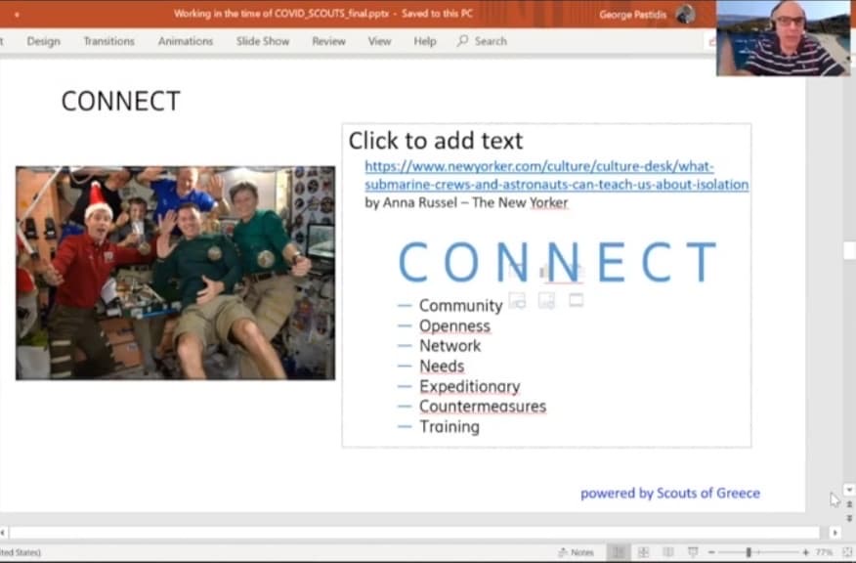This screenshot has height=563, width=856.
Task: Open the Animations ribbon tab
Action: pyautogui.click(x=185, y=41)
